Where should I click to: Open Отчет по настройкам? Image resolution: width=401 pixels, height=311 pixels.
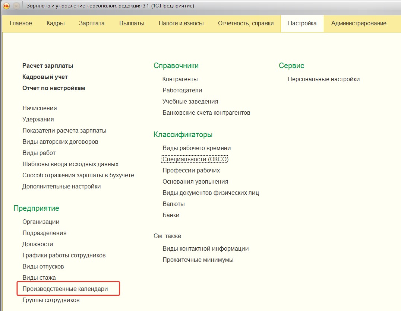coord(54,88)
